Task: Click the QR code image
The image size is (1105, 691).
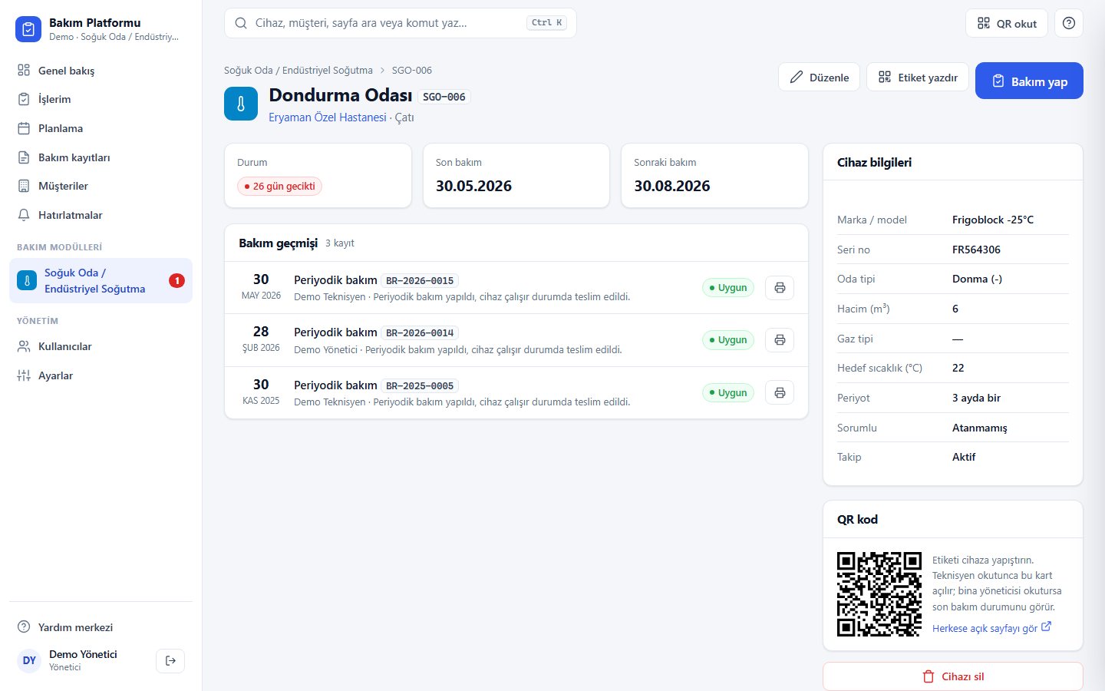Action: click(x=879, y=594)
